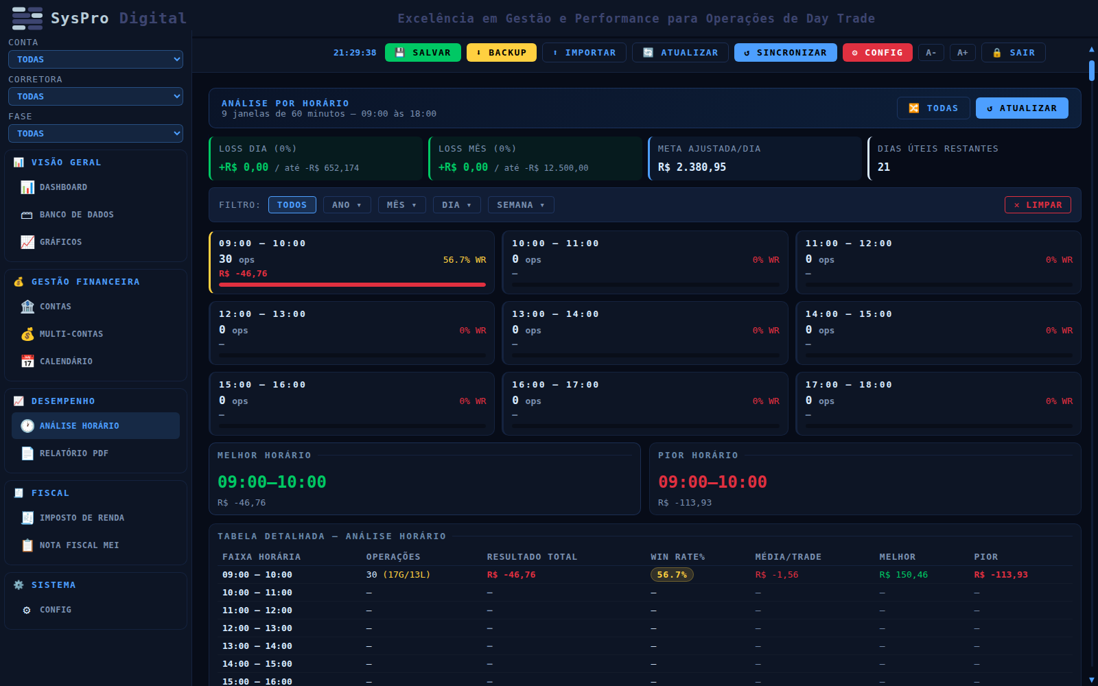The width and height of the screenshot is (1098, 686).
Task: Click the vertical scrollbar thumb
Action: click(x=1092, y=71)
